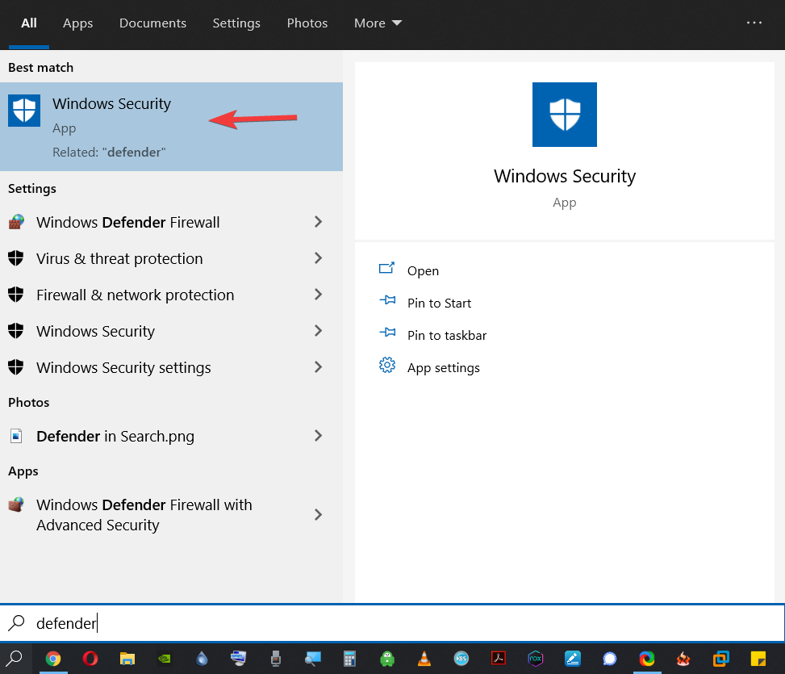Viewport: 785px width, 674px height.
Task: Expand the Windows Security settings arrow
Action: tap(318, 367)
